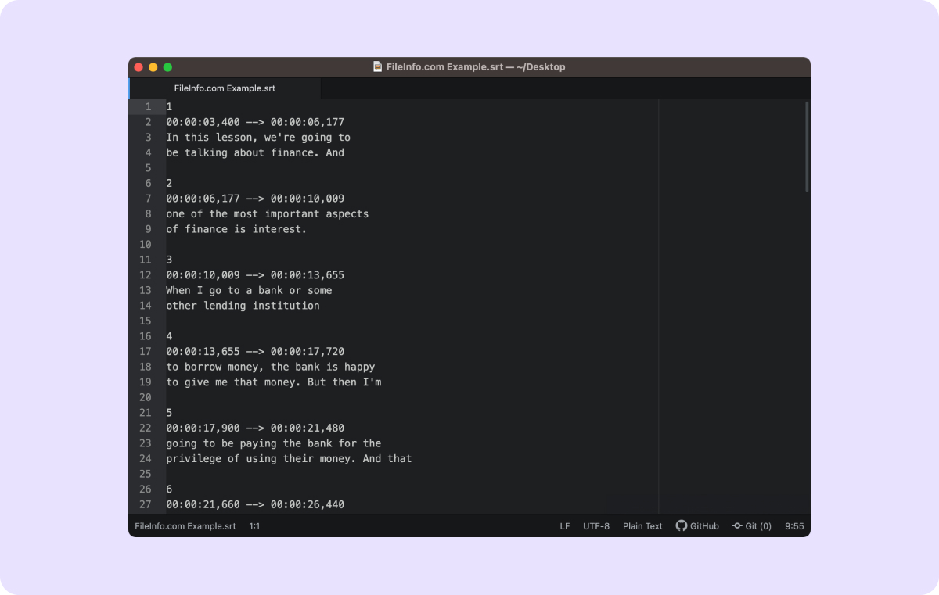Click the cursor position 1:1 indicator
This screenshot has width=939, height=595.
coord(254,526)
